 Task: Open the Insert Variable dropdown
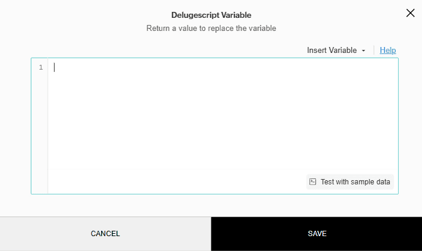[x=336, y=51]
